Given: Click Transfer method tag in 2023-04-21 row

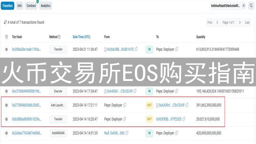Looking at the screenshot, I should coord(58,49).
